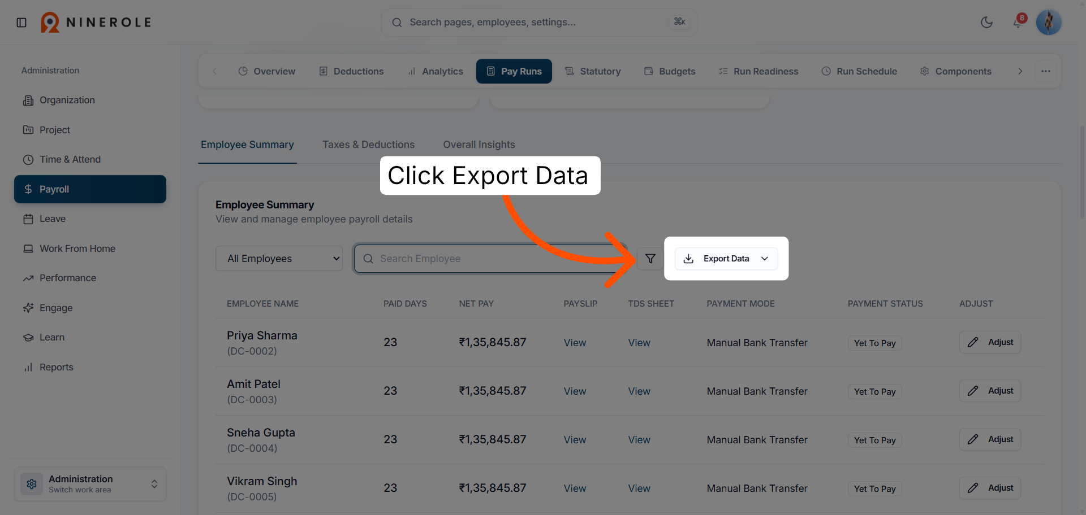
Task: View TDS sheet for Vikram Singh
Action: [639, 488]
